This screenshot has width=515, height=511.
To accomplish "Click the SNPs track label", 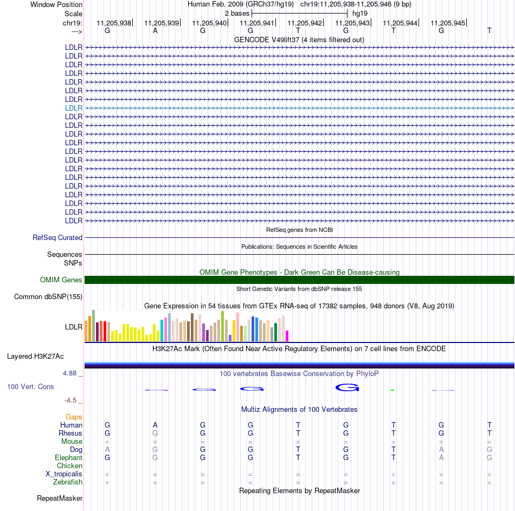I will [x=73, y=263].
